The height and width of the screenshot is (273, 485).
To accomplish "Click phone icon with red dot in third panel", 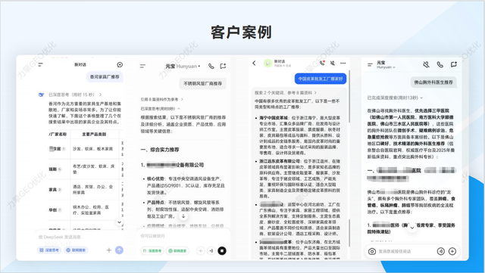I will [x=322, y=63].
